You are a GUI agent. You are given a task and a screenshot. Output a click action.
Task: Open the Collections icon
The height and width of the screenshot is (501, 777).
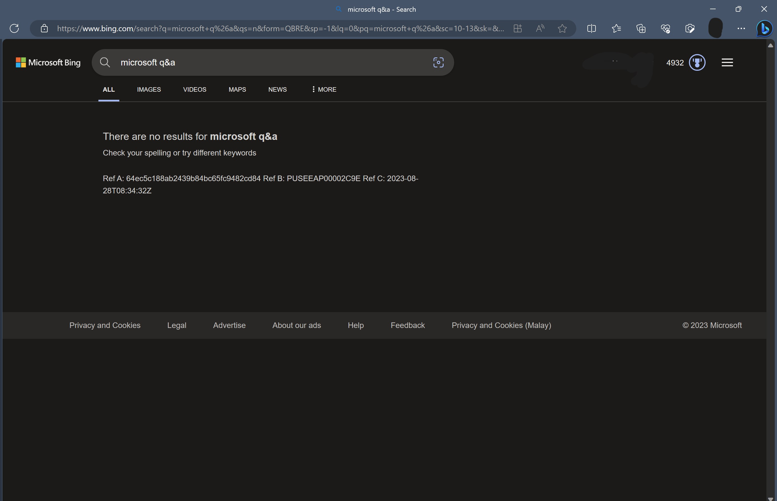point(641,29)
